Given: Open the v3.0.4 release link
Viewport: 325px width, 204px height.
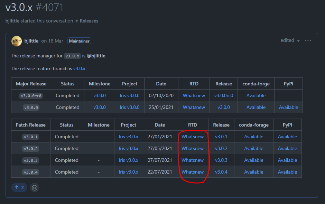Looking at the screenshot, I should [x=221, y=172].
